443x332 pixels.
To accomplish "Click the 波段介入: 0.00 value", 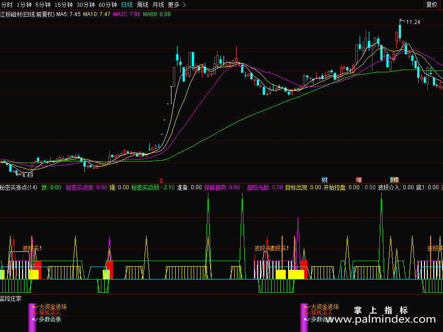I will (396, 187).
